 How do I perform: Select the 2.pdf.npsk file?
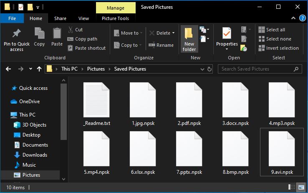189,104
